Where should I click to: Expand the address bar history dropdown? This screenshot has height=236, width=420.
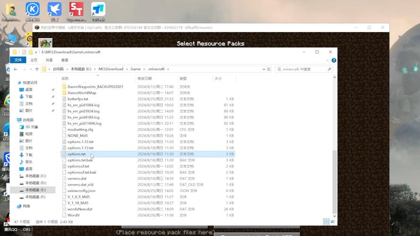pos(264,69)
